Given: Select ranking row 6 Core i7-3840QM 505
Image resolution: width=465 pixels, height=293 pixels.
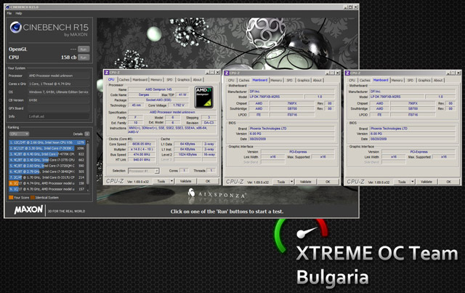Looking at the screenshot, I should [x=47, y=172].
